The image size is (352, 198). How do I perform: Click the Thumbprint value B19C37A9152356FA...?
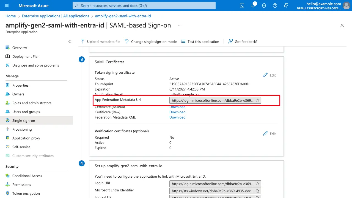coord(209,84)
